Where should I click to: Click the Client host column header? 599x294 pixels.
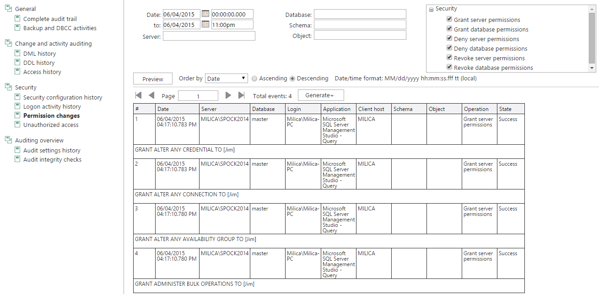tap(374, 109)
